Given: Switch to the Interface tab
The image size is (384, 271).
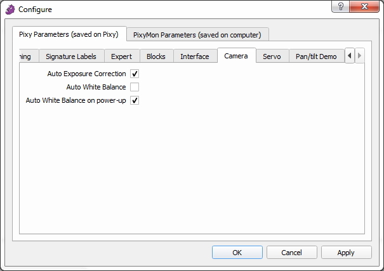Looking at the screenshot, I should coord(194,56).
